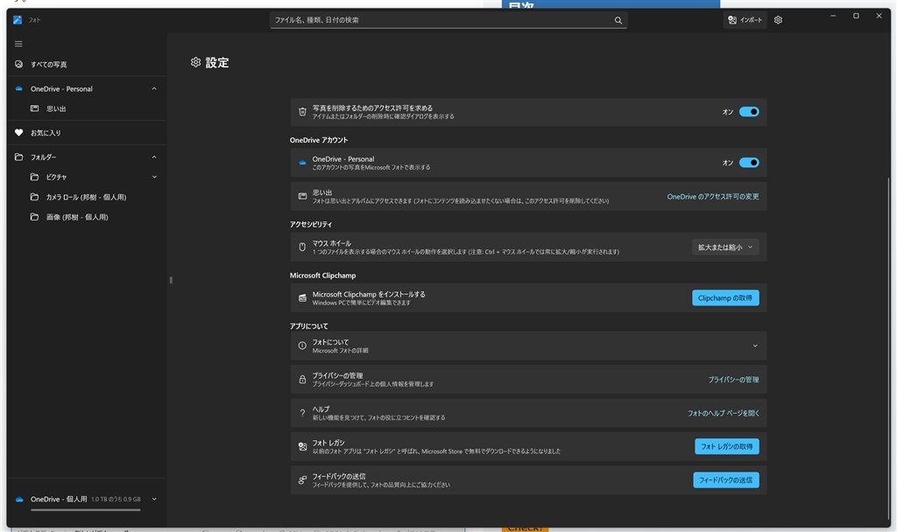This screenshot has width=897, height=532.
Task: Click the 画像 (邦樹 - 個人用) folder icon
Action: pos(34,217)
